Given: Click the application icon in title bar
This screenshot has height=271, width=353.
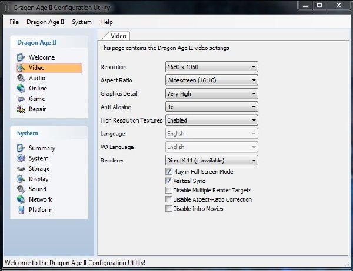Looking at the screenshot, I should pyautogui.click(x=7, y=8).
